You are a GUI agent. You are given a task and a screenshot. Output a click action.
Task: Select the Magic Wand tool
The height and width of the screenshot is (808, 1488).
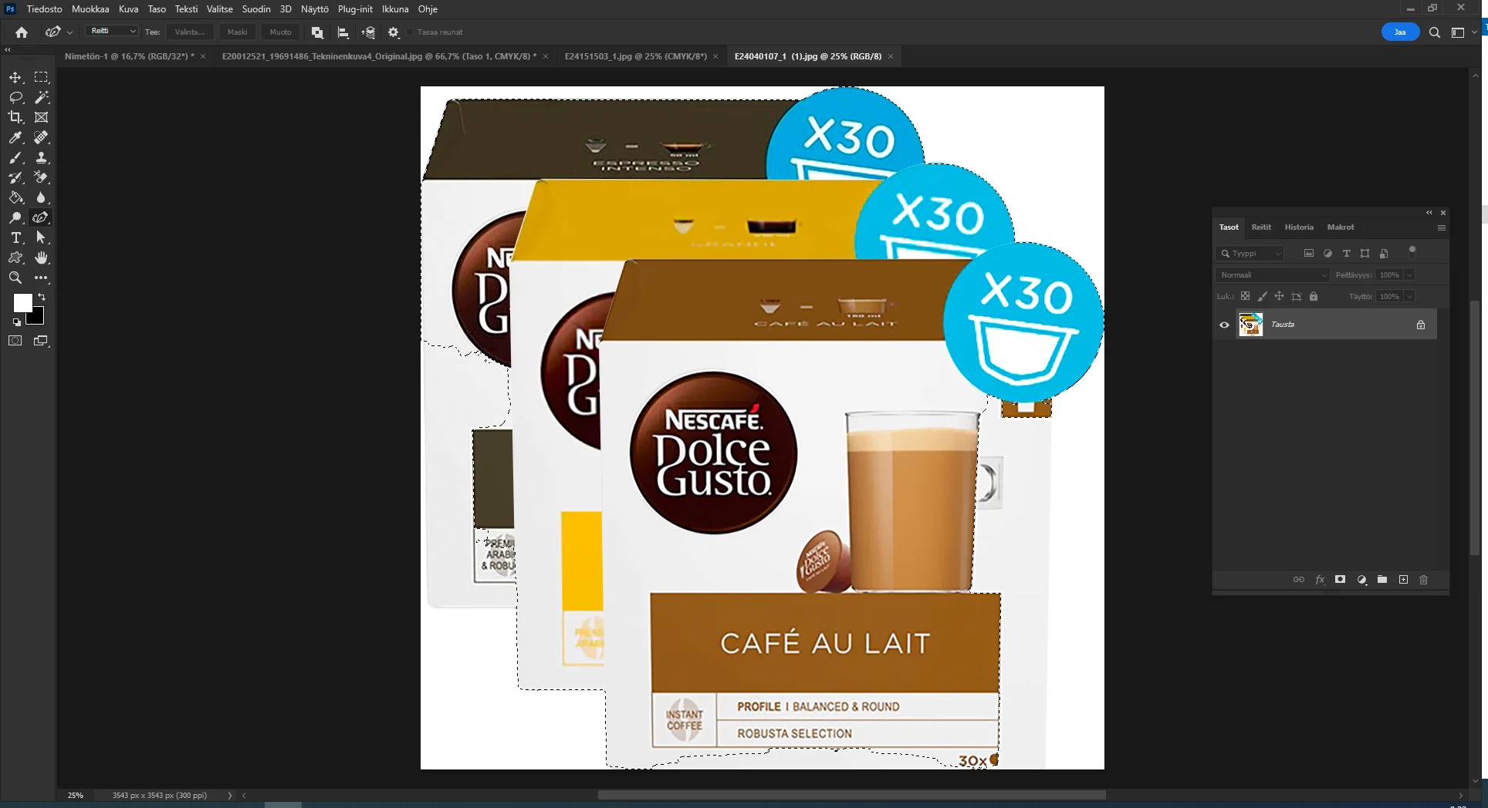[x=42, y=97]
